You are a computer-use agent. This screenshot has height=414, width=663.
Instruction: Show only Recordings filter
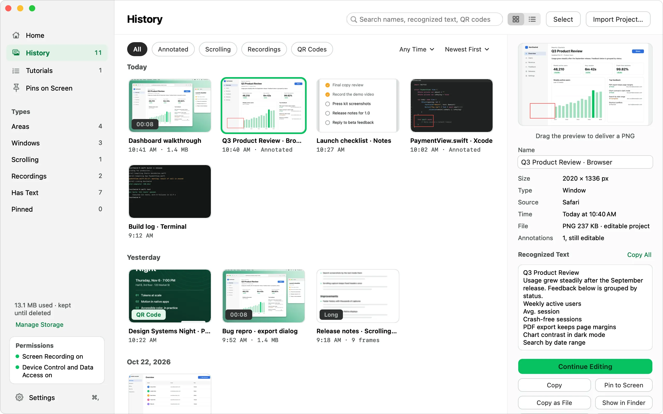point(264,49)
